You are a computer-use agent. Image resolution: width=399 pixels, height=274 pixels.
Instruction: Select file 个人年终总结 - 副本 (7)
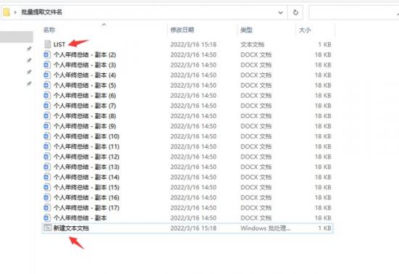(85, 106)
